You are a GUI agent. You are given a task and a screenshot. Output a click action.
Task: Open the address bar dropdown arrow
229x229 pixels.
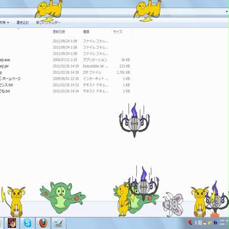(x=227, y=11)
